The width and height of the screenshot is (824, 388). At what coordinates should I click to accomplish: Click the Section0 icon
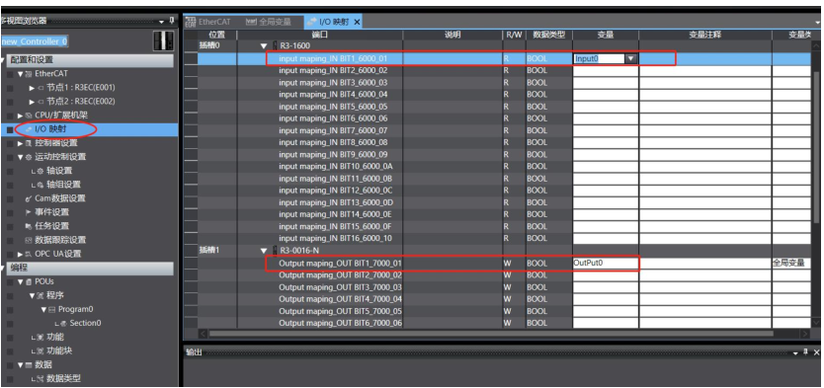63,324
